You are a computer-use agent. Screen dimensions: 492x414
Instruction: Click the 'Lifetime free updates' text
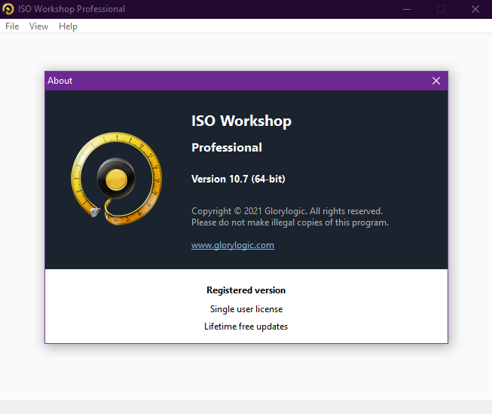click(246, 327)
